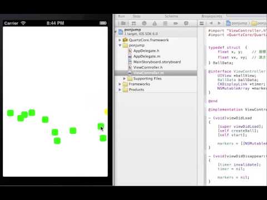
Task: Select ViewController.h in the navigator
Action: (x=148, y=67)
